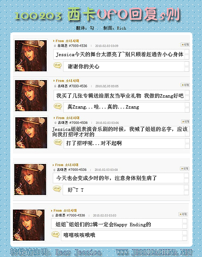
Task: Click the star badge beside the 好~T T reply
Action: point(57,189)
